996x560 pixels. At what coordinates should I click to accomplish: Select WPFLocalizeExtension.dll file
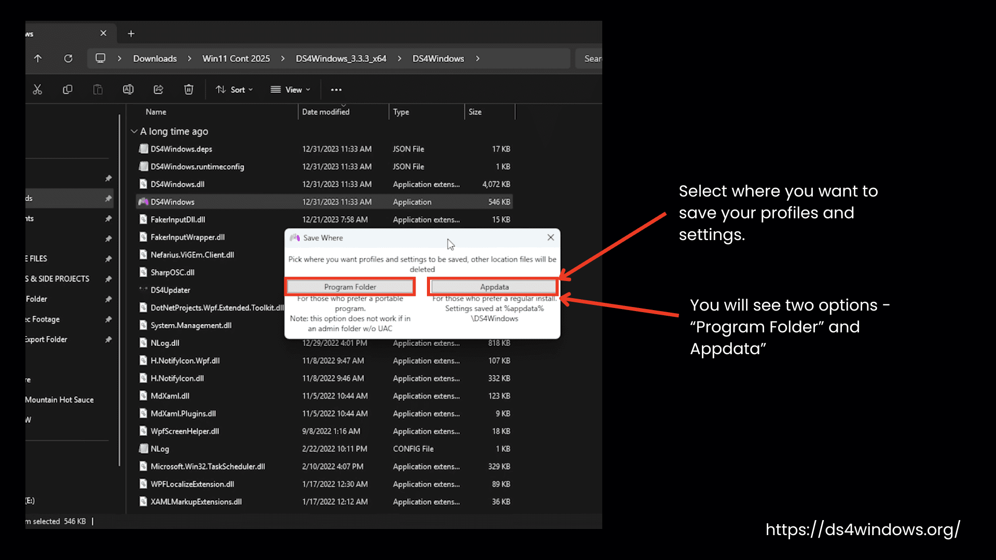tap(192, 484)
